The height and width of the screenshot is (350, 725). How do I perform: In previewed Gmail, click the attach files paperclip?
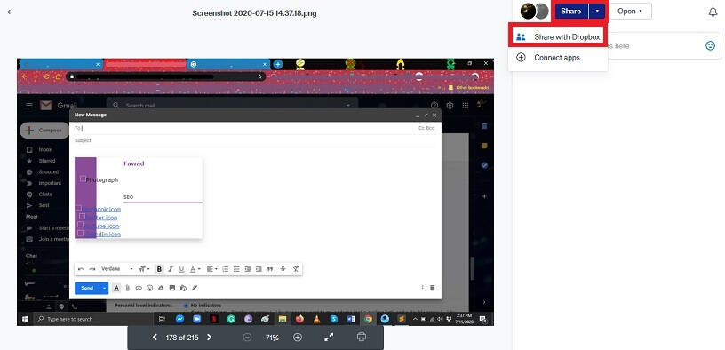(x=128, y=288)
